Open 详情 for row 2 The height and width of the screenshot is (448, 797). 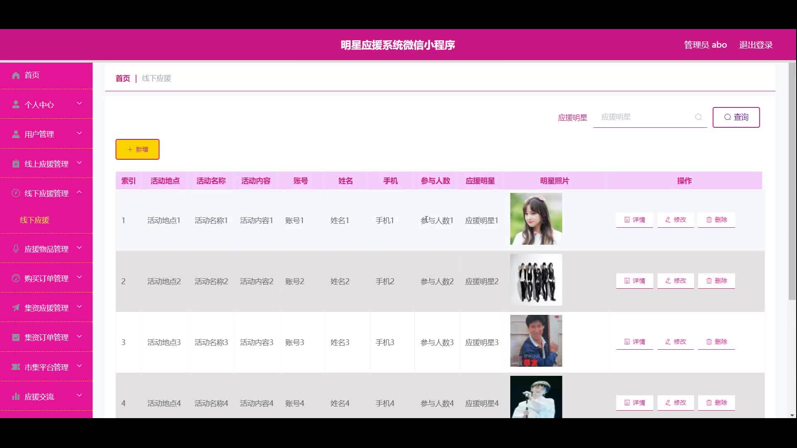coord(634,281)
